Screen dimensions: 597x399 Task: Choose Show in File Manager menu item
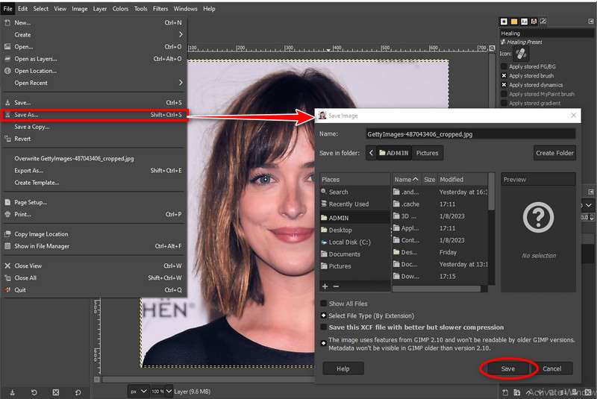click(94, 246)
